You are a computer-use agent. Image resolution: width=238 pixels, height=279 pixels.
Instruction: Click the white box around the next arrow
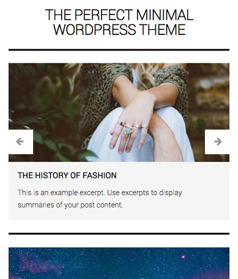tap(217, 142)
